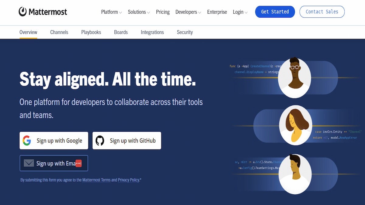Click the avatar illustration next to the top code snippet
The height and width of the screenshot is (205, 365).
pyautogui.click(x=294, y=77)
